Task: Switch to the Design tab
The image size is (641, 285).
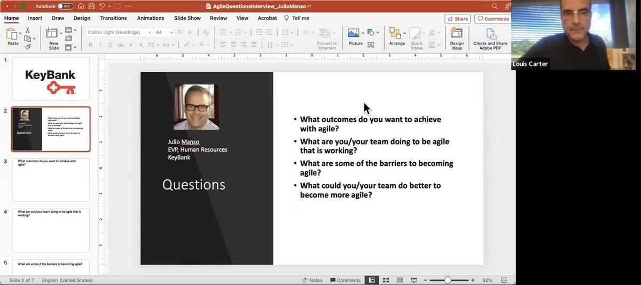Action: click(x=82, y=18)
